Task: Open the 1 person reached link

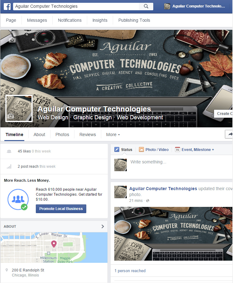Action: coord(130,271)
